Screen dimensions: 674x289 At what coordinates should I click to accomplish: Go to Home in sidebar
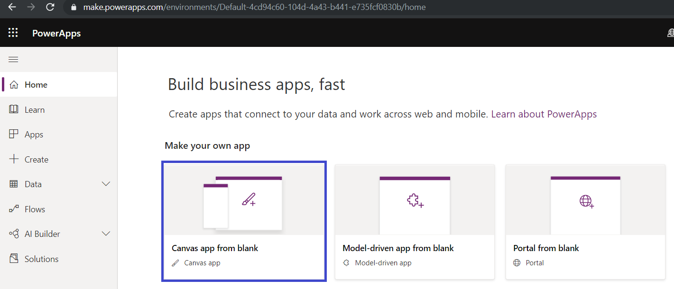coord(59,84)
